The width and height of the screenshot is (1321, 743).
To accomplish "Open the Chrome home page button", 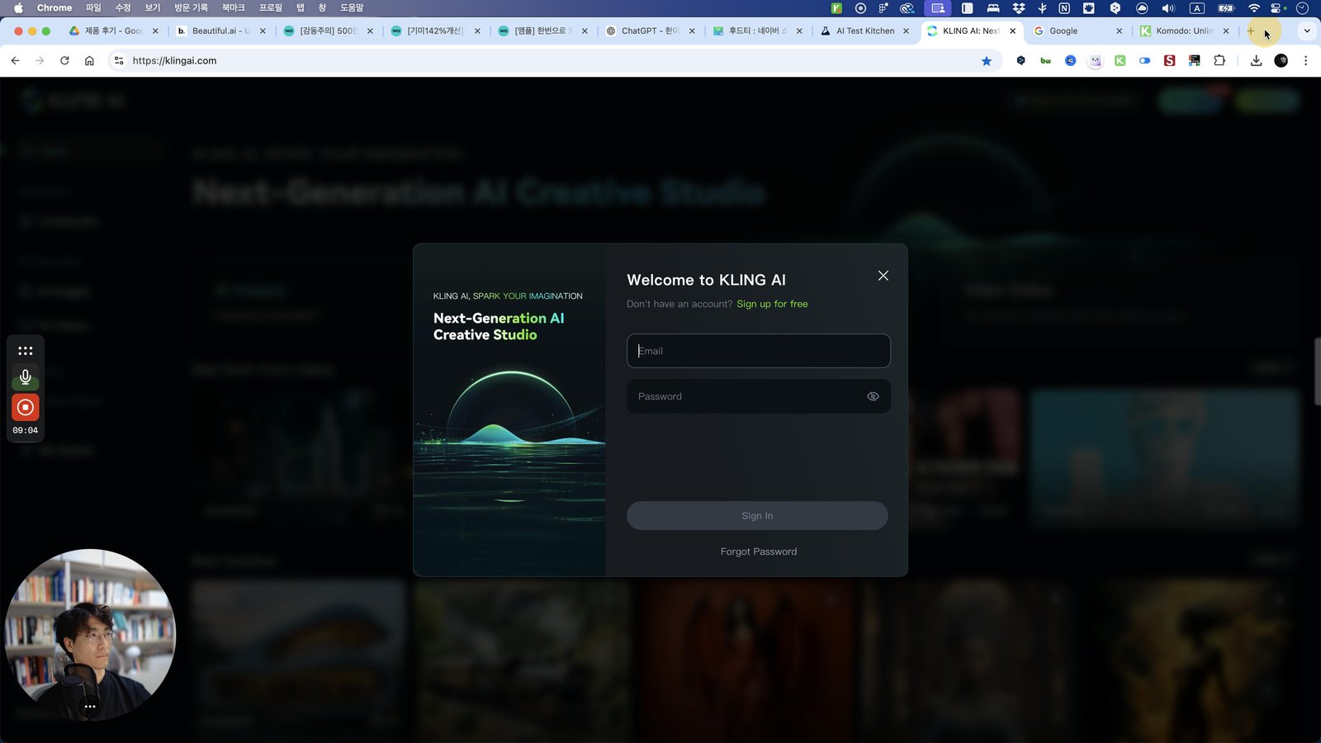I will tap(89, 60).
